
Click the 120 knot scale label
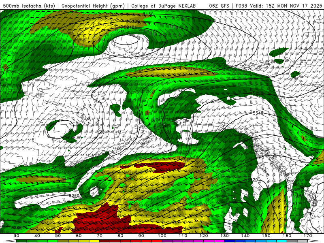pos(204,236)
